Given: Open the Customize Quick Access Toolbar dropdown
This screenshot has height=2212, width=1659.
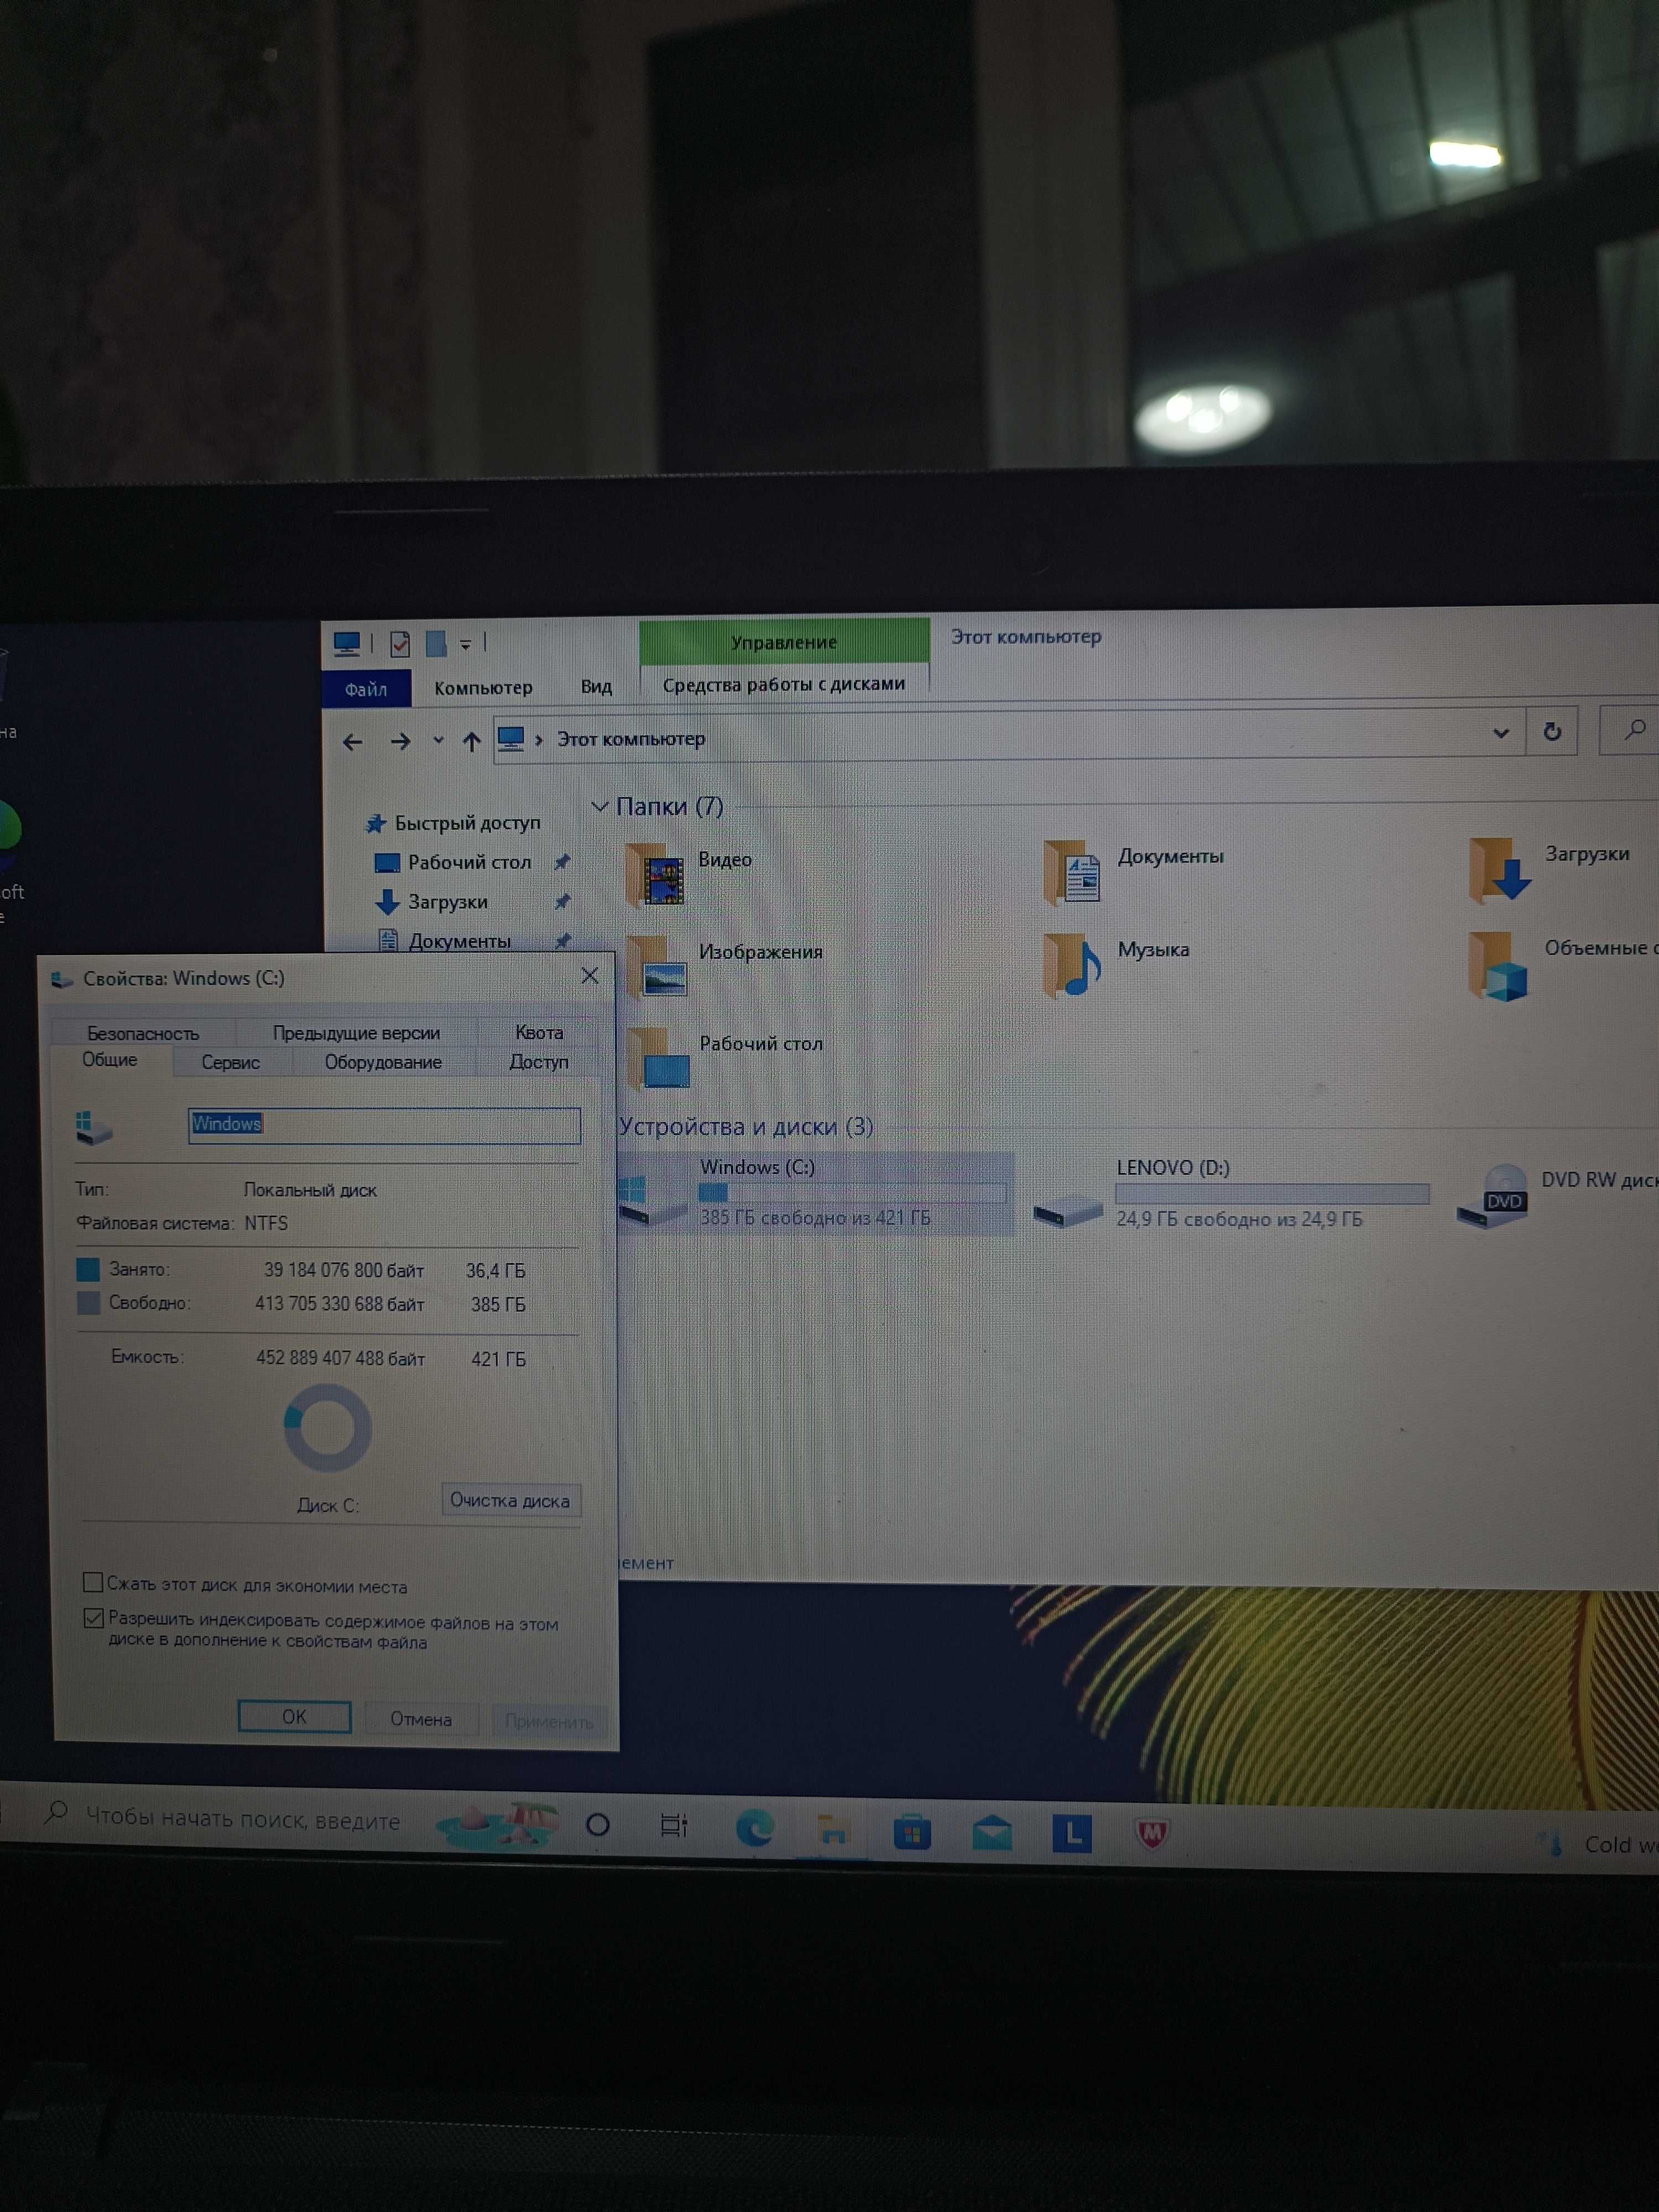Looking at the screenshot, I should click(465, 645).
